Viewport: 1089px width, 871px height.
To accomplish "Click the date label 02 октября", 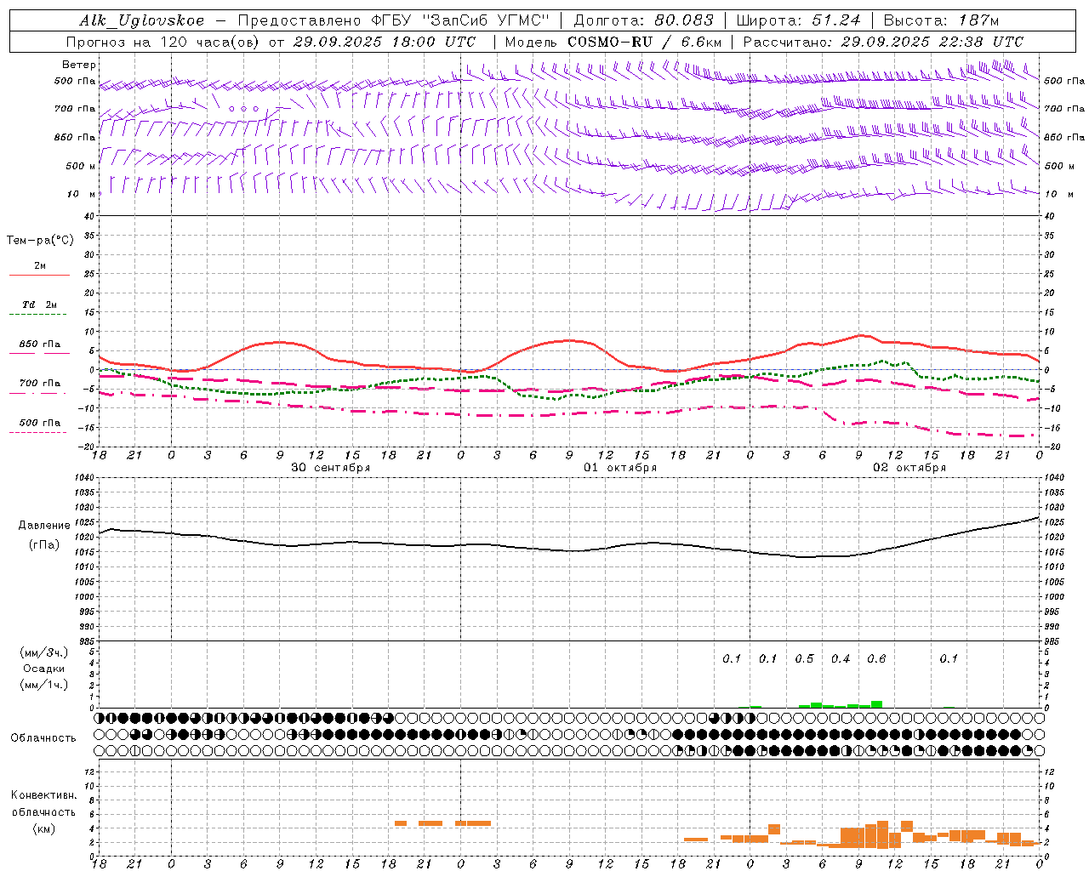I will click(x=909, y=468).
